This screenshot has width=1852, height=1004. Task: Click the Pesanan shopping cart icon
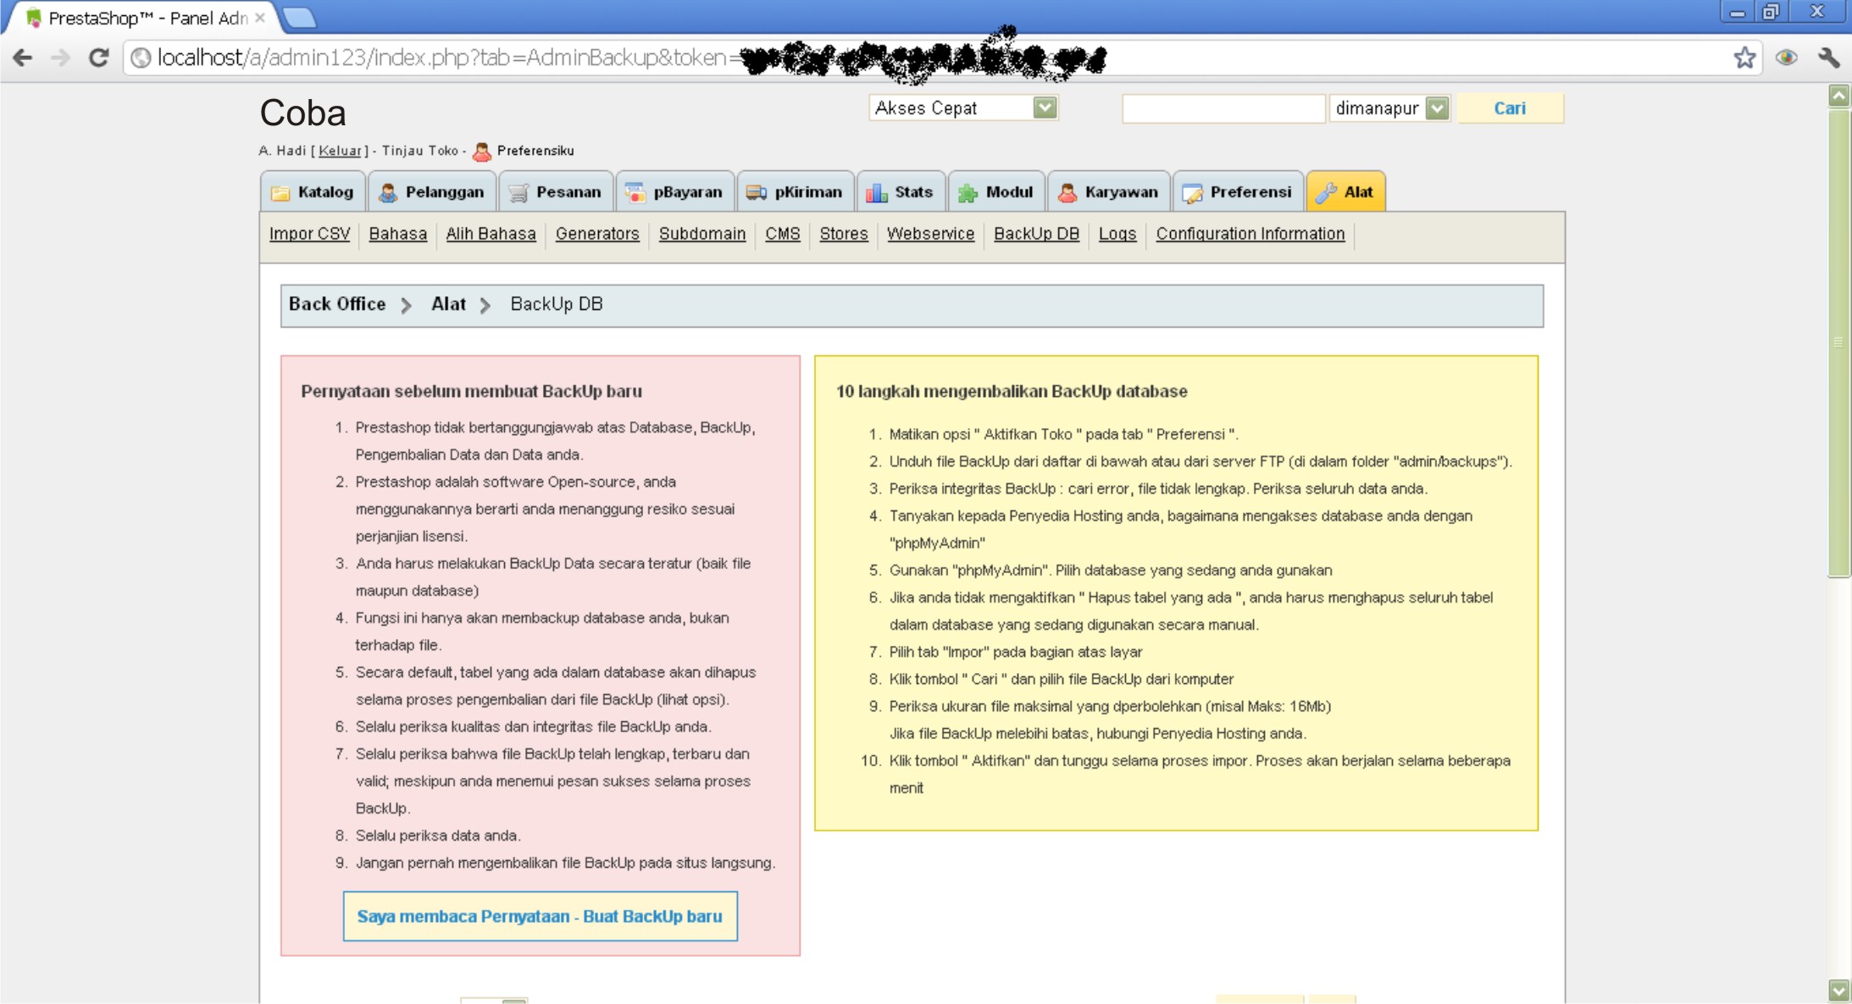click(x=518, y=193)
